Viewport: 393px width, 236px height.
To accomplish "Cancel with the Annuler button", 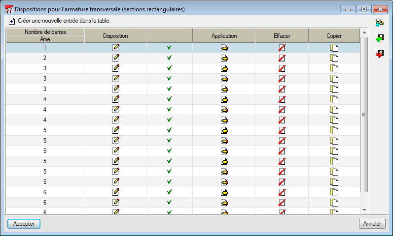I will coord(372,224).
